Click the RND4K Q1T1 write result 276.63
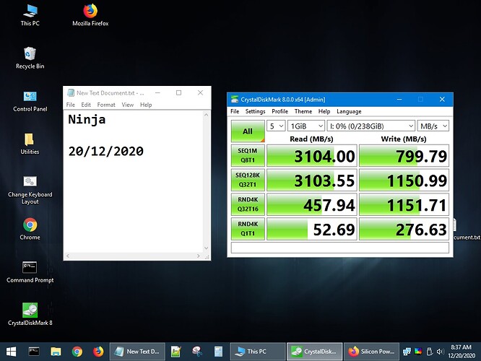Viewport: 481px width, 361px height. coord(404,229)
